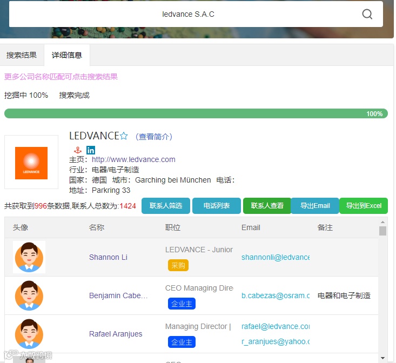The image size is (396, 363).
Task: Click the Email column header
Action: click(x=251, y=227)
